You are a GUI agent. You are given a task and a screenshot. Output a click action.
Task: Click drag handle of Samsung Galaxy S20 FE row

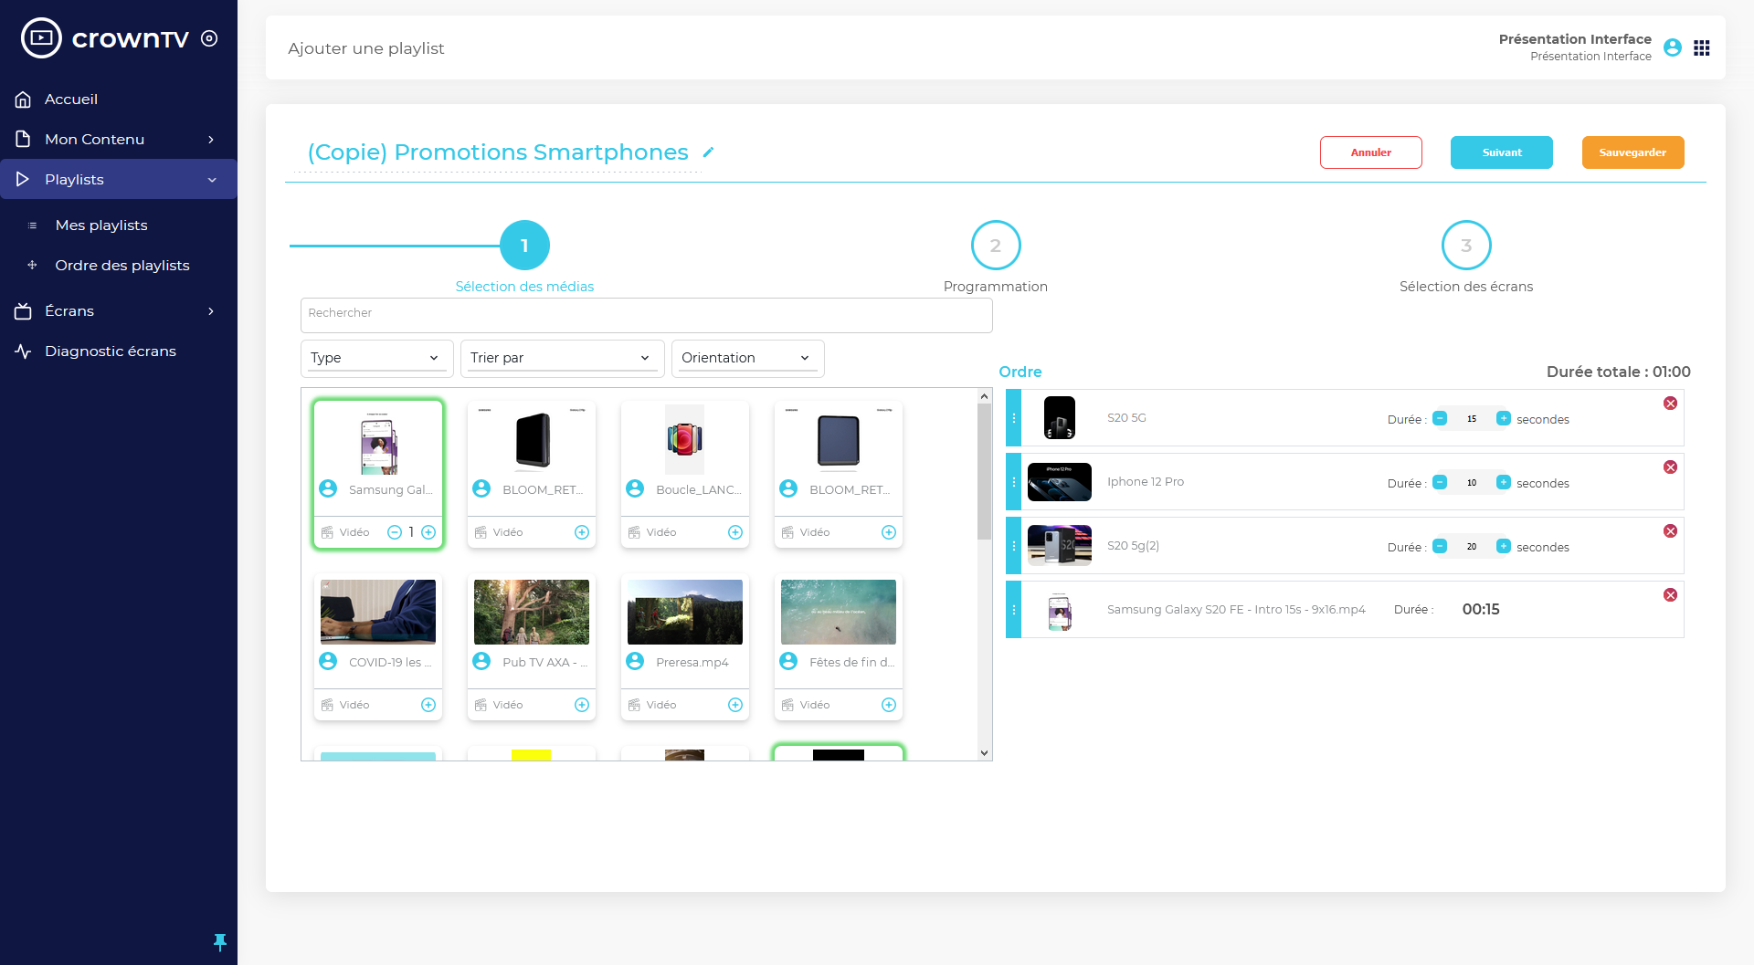coord(1013,610)
